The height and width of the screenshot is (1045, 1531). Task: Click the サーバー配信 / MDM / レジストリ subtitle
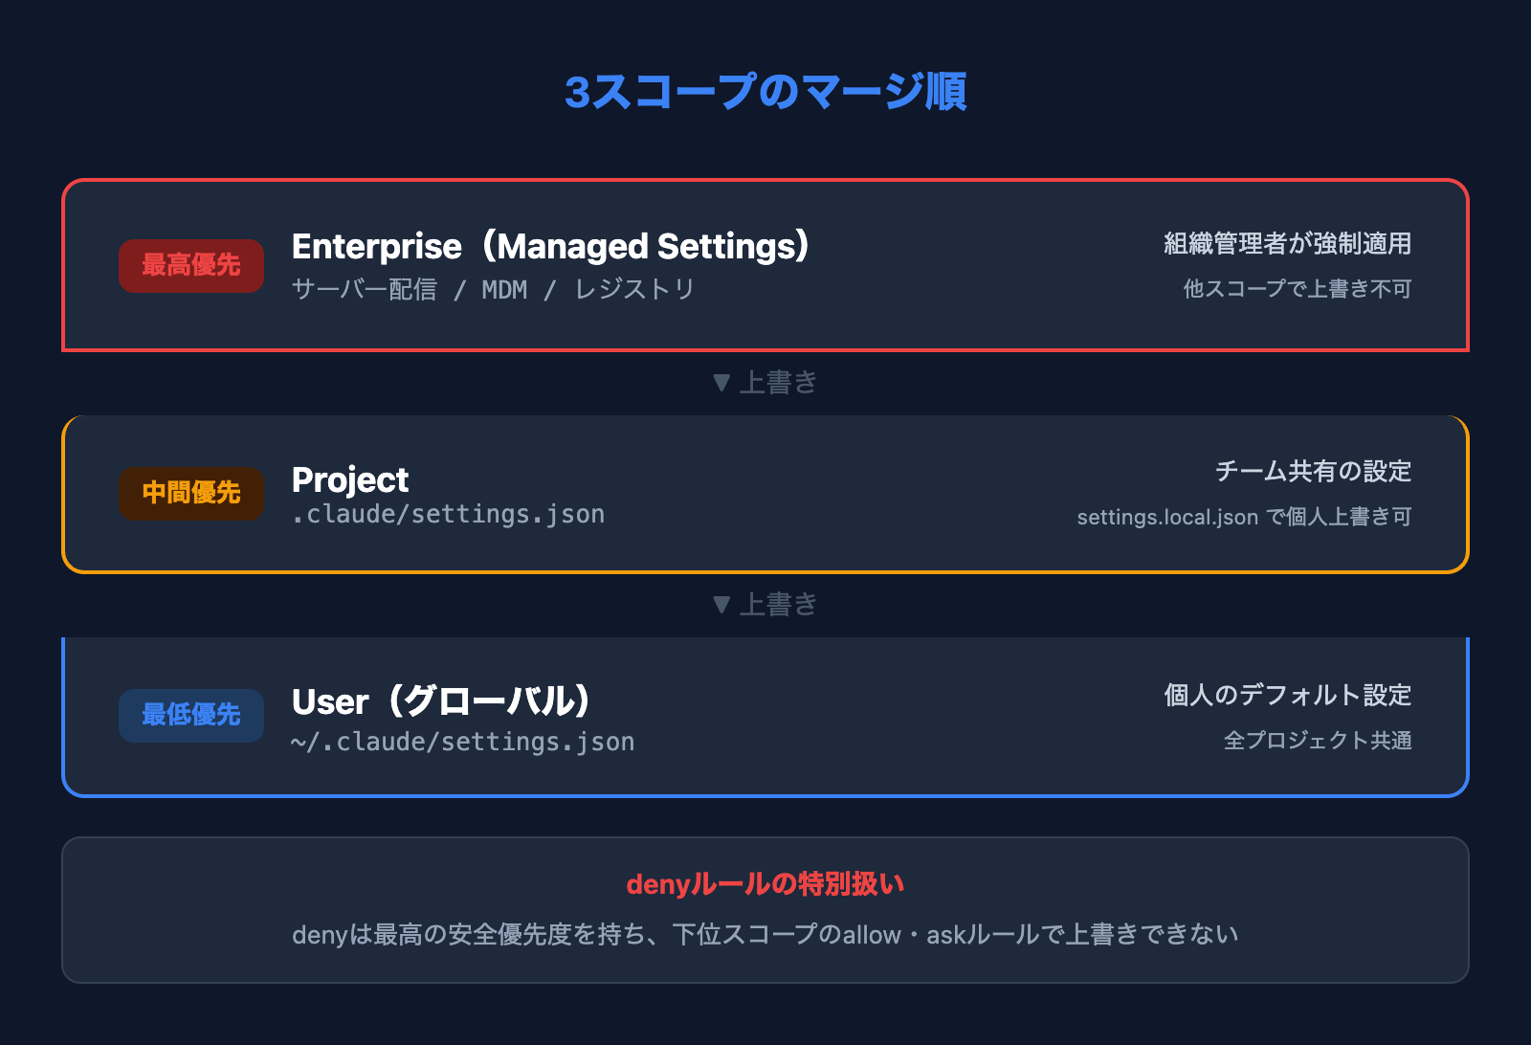[x=493, y=289]
